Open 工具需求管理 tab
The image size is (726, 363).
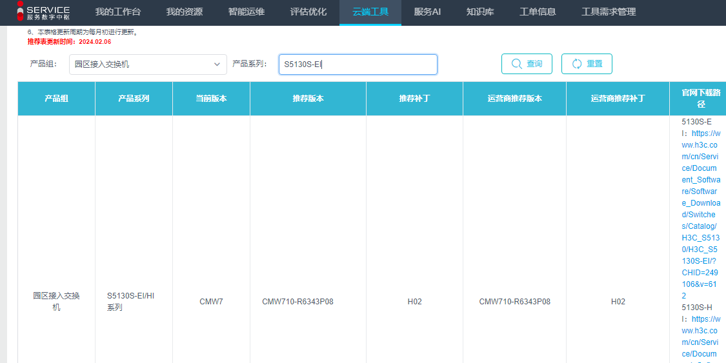click(x=609, y=12)
